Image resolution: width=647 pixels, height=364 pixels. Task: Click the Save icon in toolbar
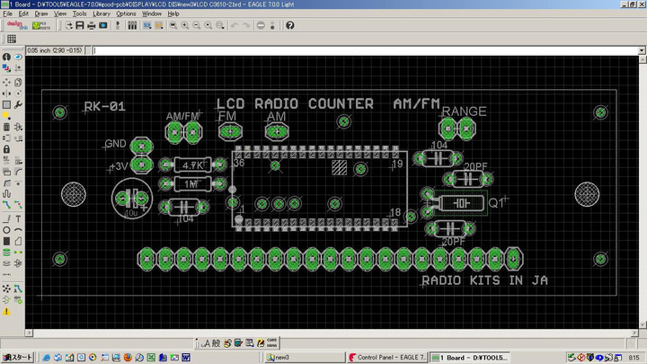(80, 25)
